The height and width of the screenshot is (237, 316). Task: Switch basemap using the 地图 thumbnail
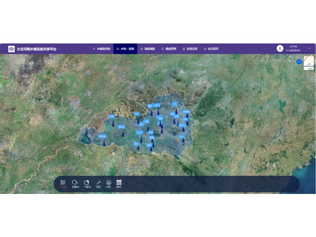[308, 60]
